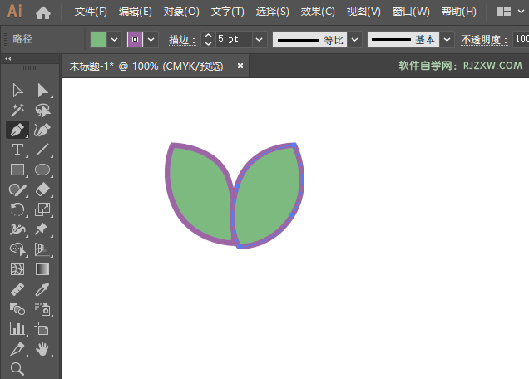Select the Direct Selection tool
The image size is (529, 379).
tap(42, 91)
